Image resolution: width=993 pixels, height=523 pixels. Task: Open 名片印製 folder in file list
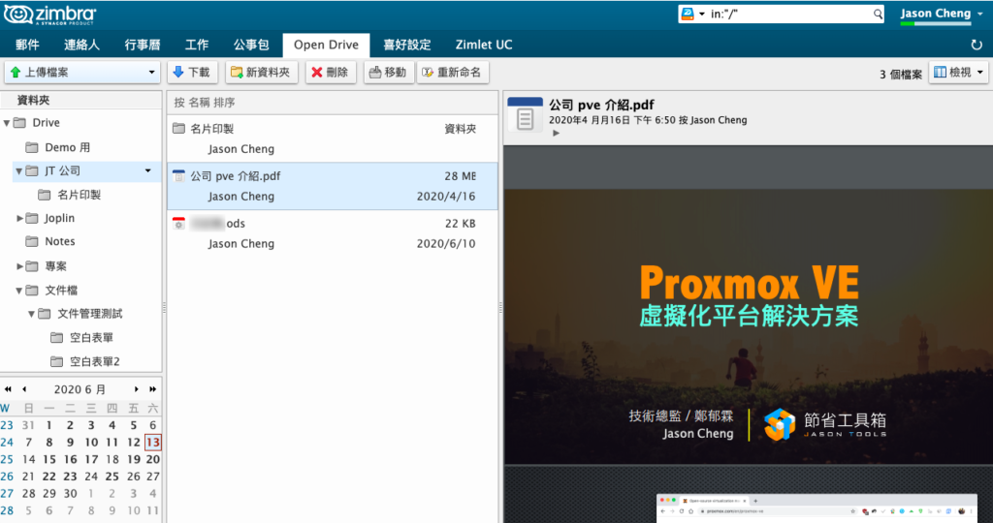point(333,138)
